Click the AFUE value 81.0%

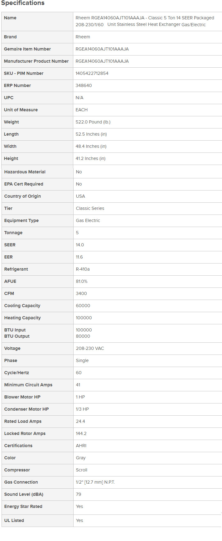click(x=82, y=281)
